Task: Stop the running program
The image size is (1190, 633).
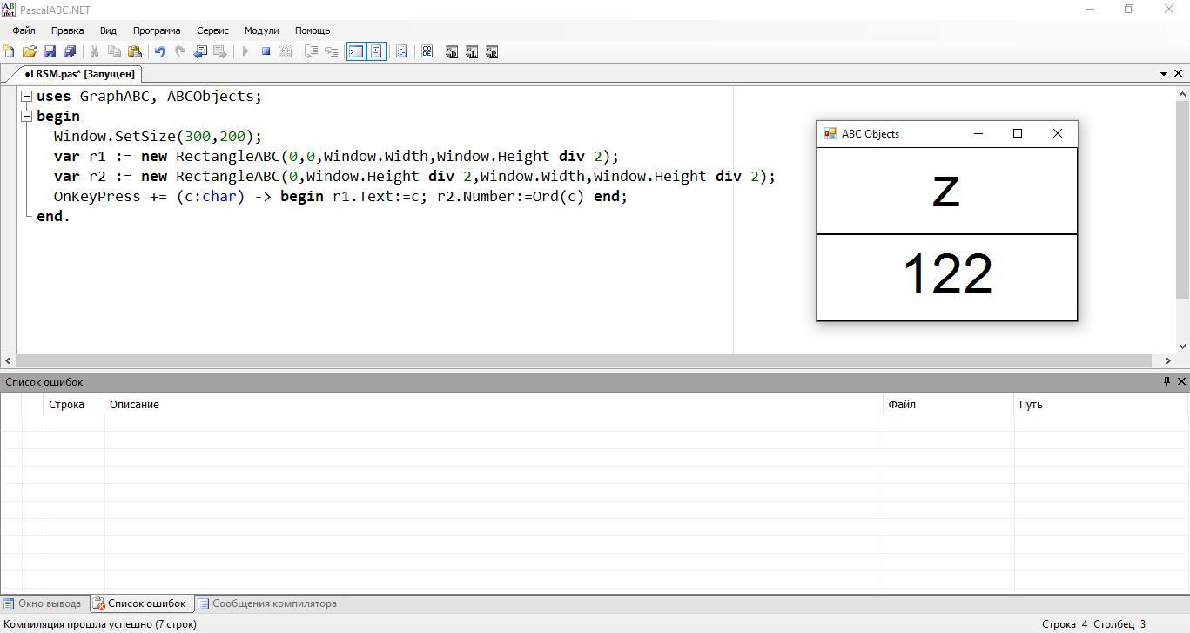Action: click(266, 52)
